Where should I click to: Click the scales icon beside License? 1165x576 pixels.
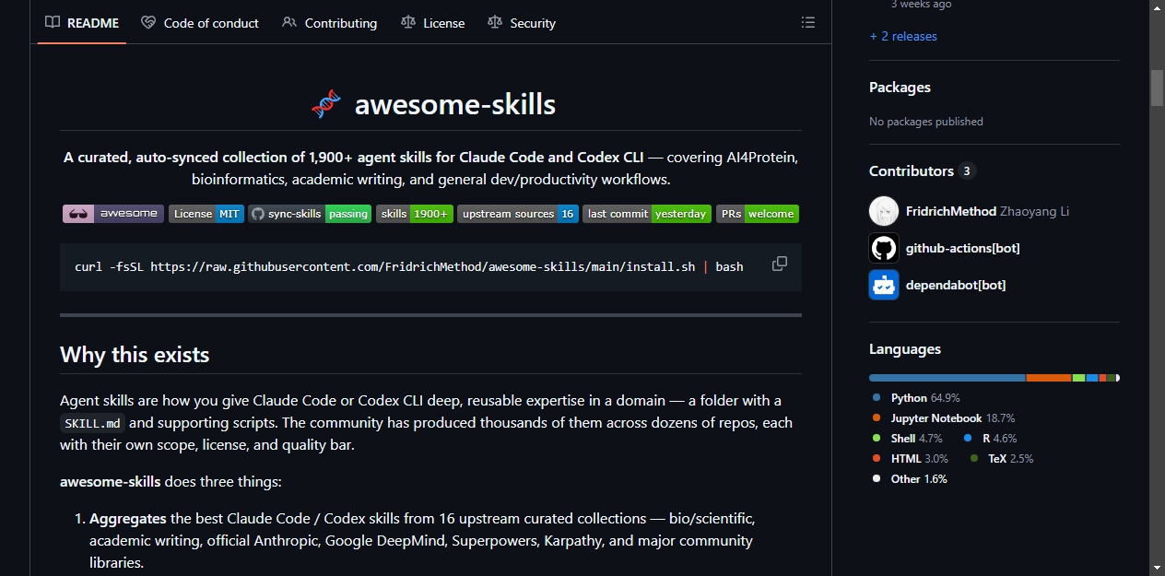408,22
